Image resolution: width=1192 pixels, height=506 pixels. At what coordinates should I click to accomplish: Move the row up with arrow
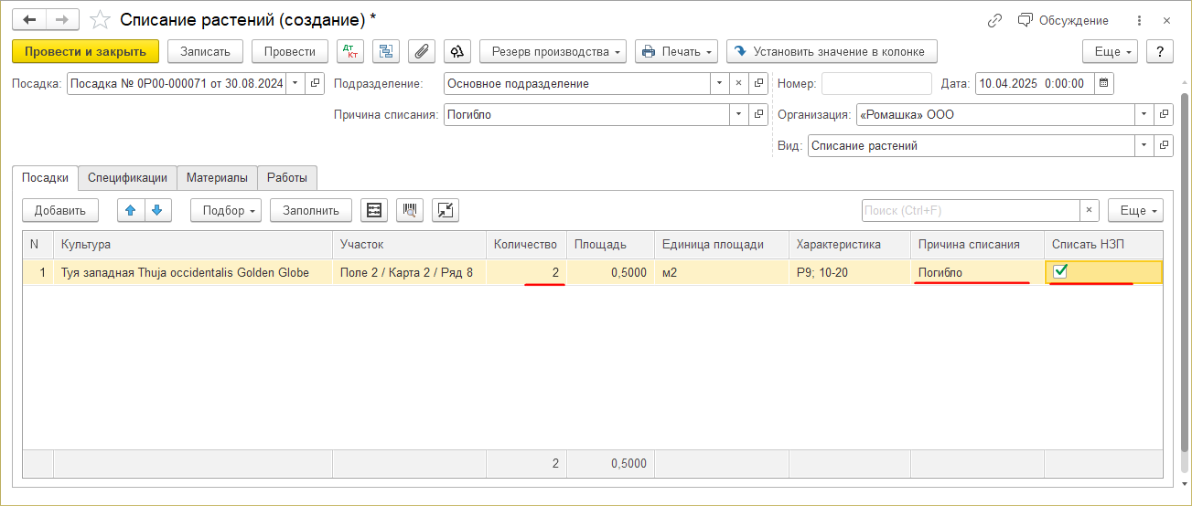[x=131, y=210]
